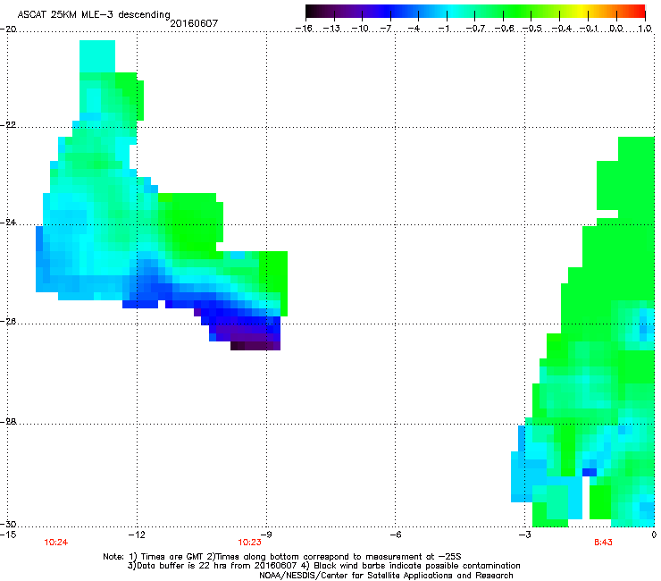661x581 pixels.
Task: Click the colorbar tick label 0.0
Action: pos(616,29)
